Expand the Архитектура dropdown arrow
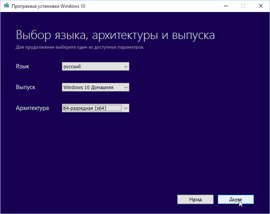Viewport: 270px width, 214px height. [x=126, y=108]
